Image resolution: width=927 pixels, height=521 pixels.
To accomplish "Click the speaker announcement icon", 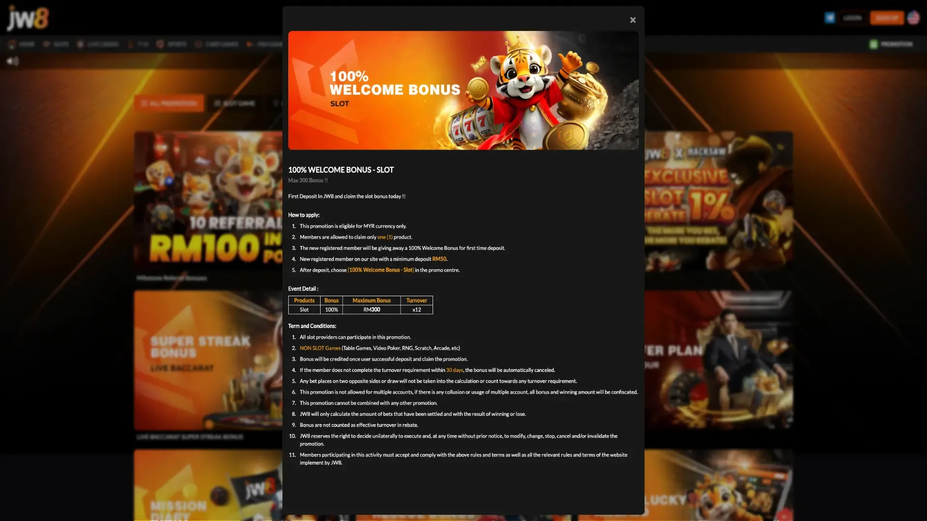I will pos(13,61).
